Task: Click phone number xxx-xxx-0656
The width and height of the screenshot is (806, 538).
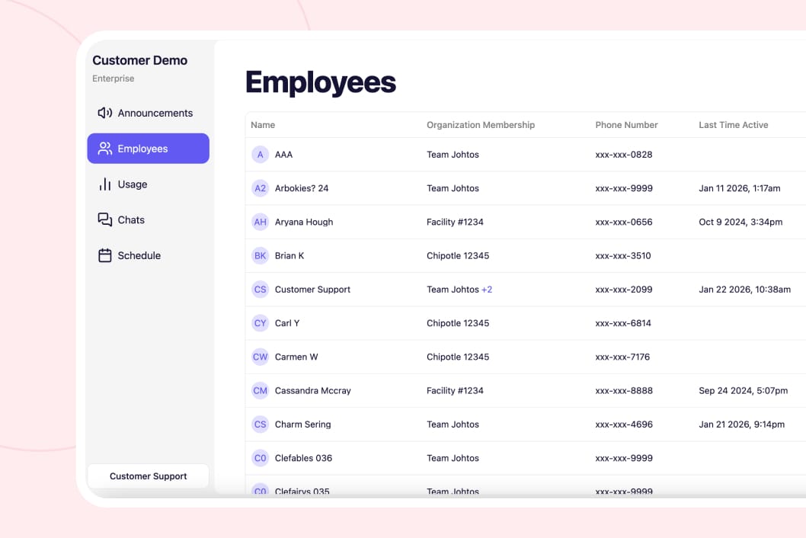Action: click(x=624, y=222)
